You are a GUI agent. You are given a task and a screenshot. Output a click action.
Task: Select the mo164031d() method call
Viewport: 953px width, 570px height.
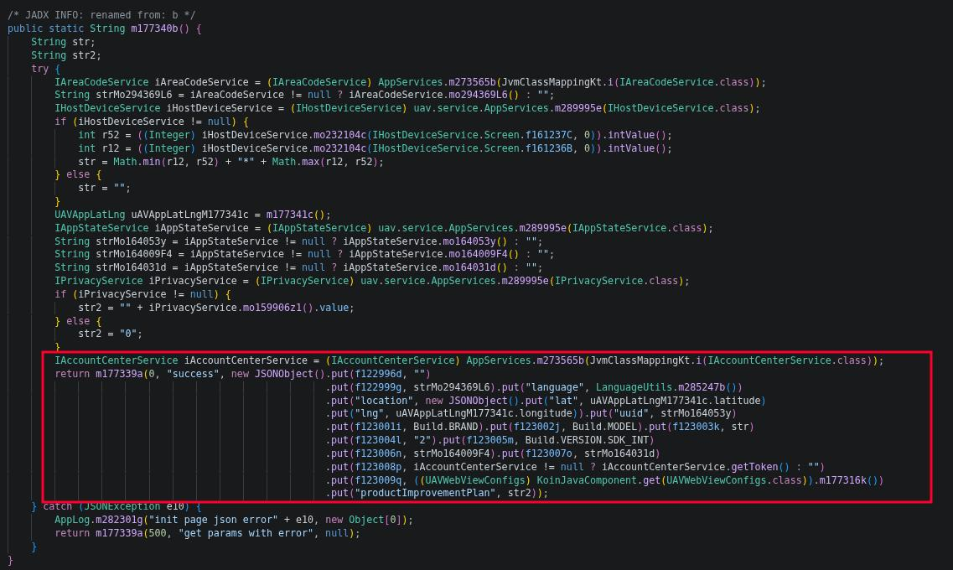[x=474, y=267]
